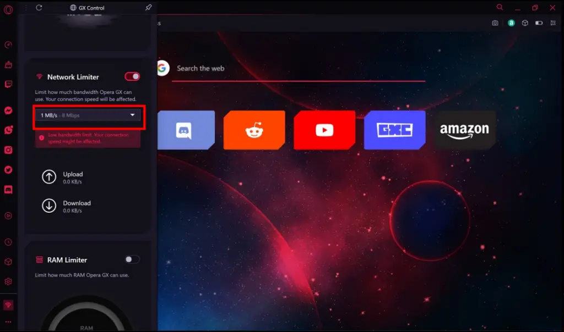564x332 pixels.
Task: Turn off the Network Limiter switch
Action: click(132, 76)
